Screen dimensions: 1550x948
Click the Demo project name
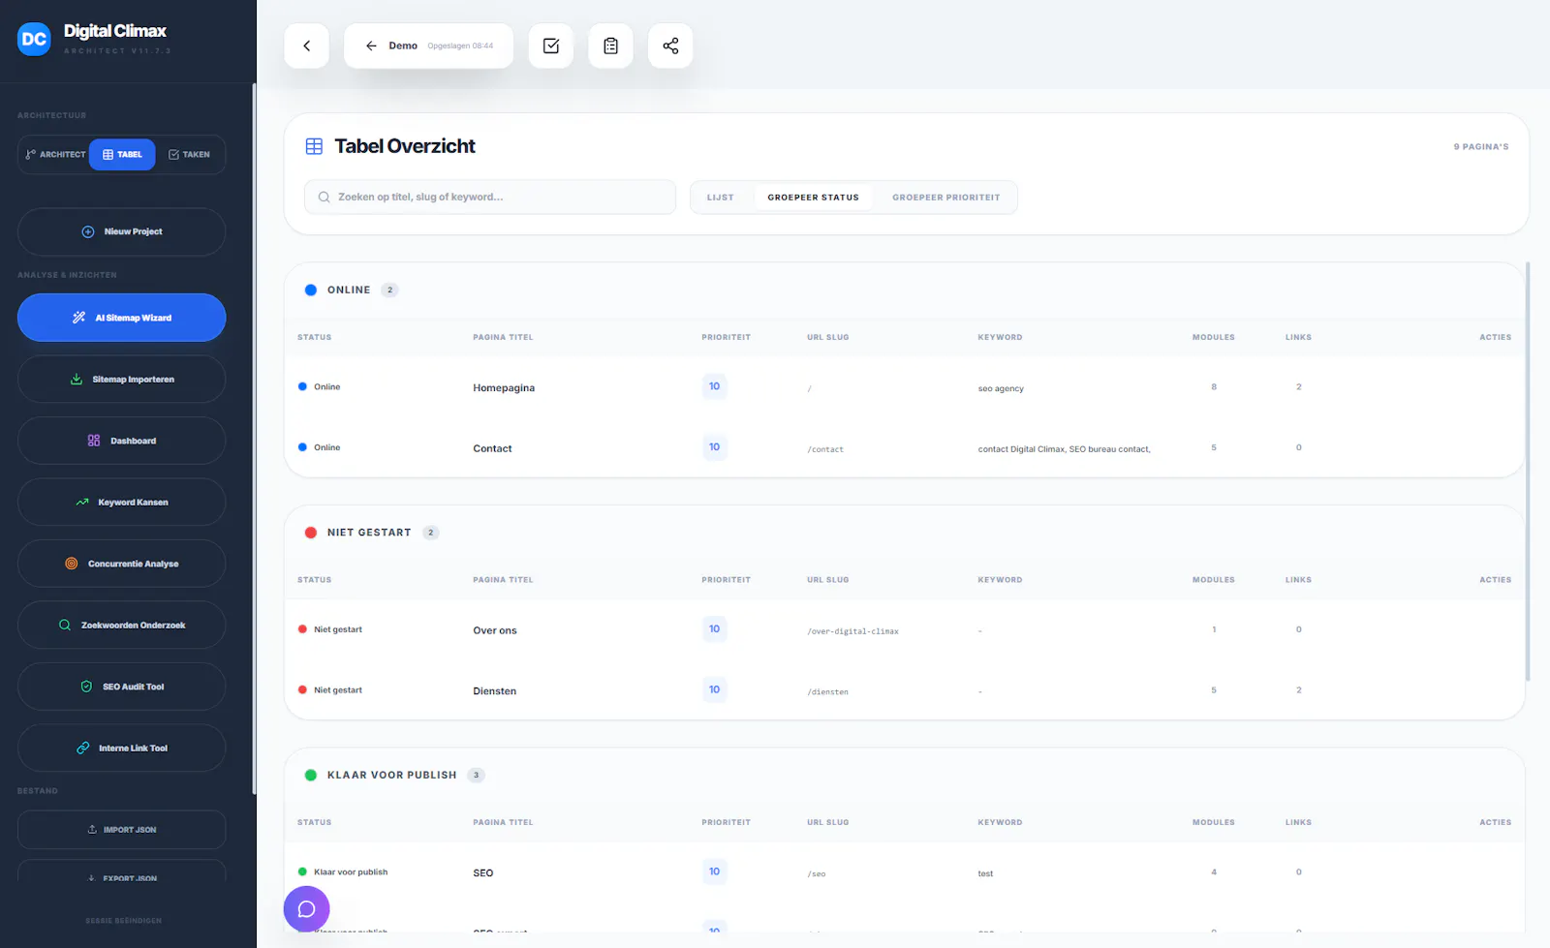403,46
